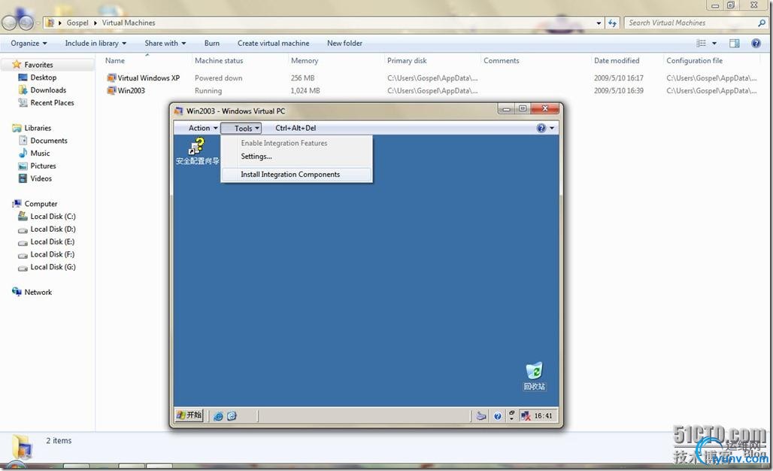Open the Share with dropdown
The width and height of the screenshot is (773, 471).
click(165, 44)
